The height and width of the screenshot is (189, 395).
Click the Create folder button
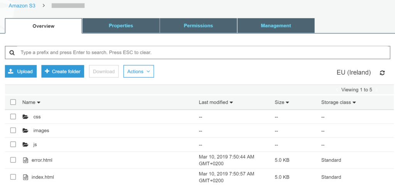[63, 71]
